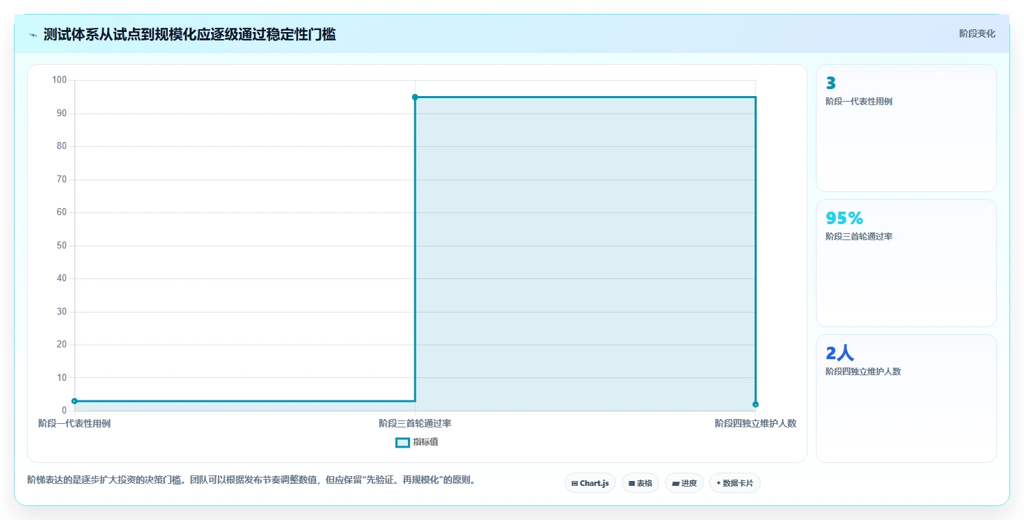Click the page title 测试体系从试点到规模化
The height and width of the screenshot is (520, 1024).
coord(189,35)
